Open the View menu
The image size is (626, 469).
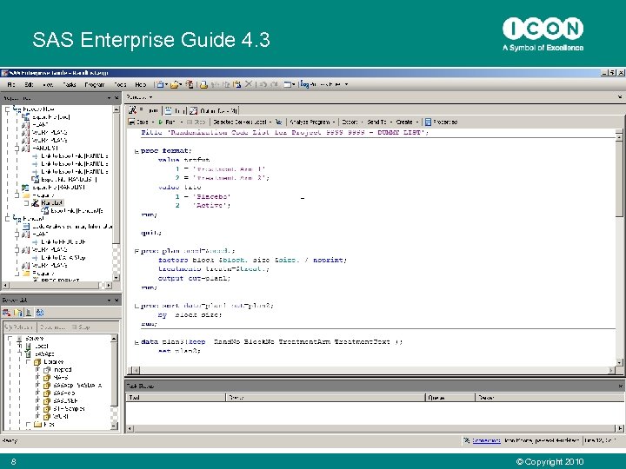(48, 84)
